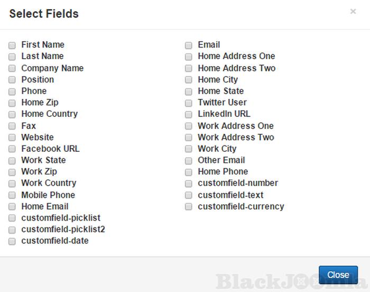Enable the Last Name field
This screenshot has width=370, height=292.
click(x=12, y=57)
